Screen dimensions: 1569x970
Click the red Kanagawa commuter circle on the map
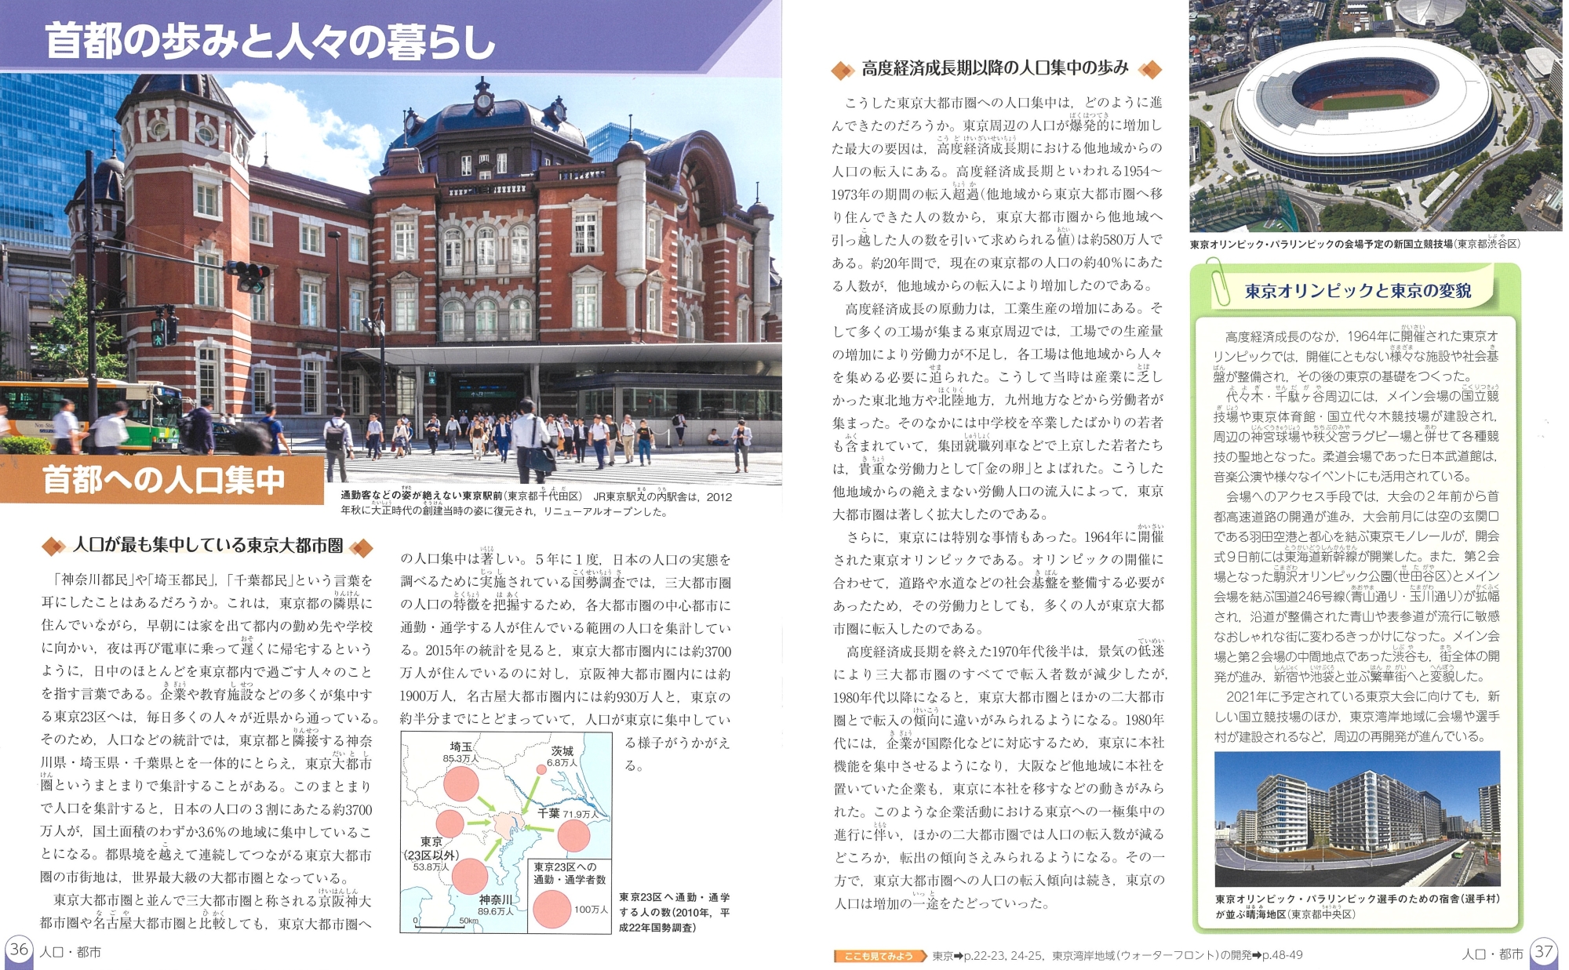pyautogui.click(x=470, y=877)
